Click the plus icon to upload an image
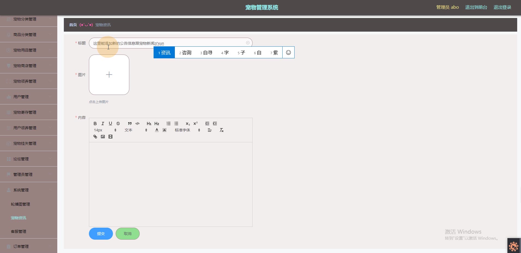Screen dimensions: 521x253 (x=109, y=75)
